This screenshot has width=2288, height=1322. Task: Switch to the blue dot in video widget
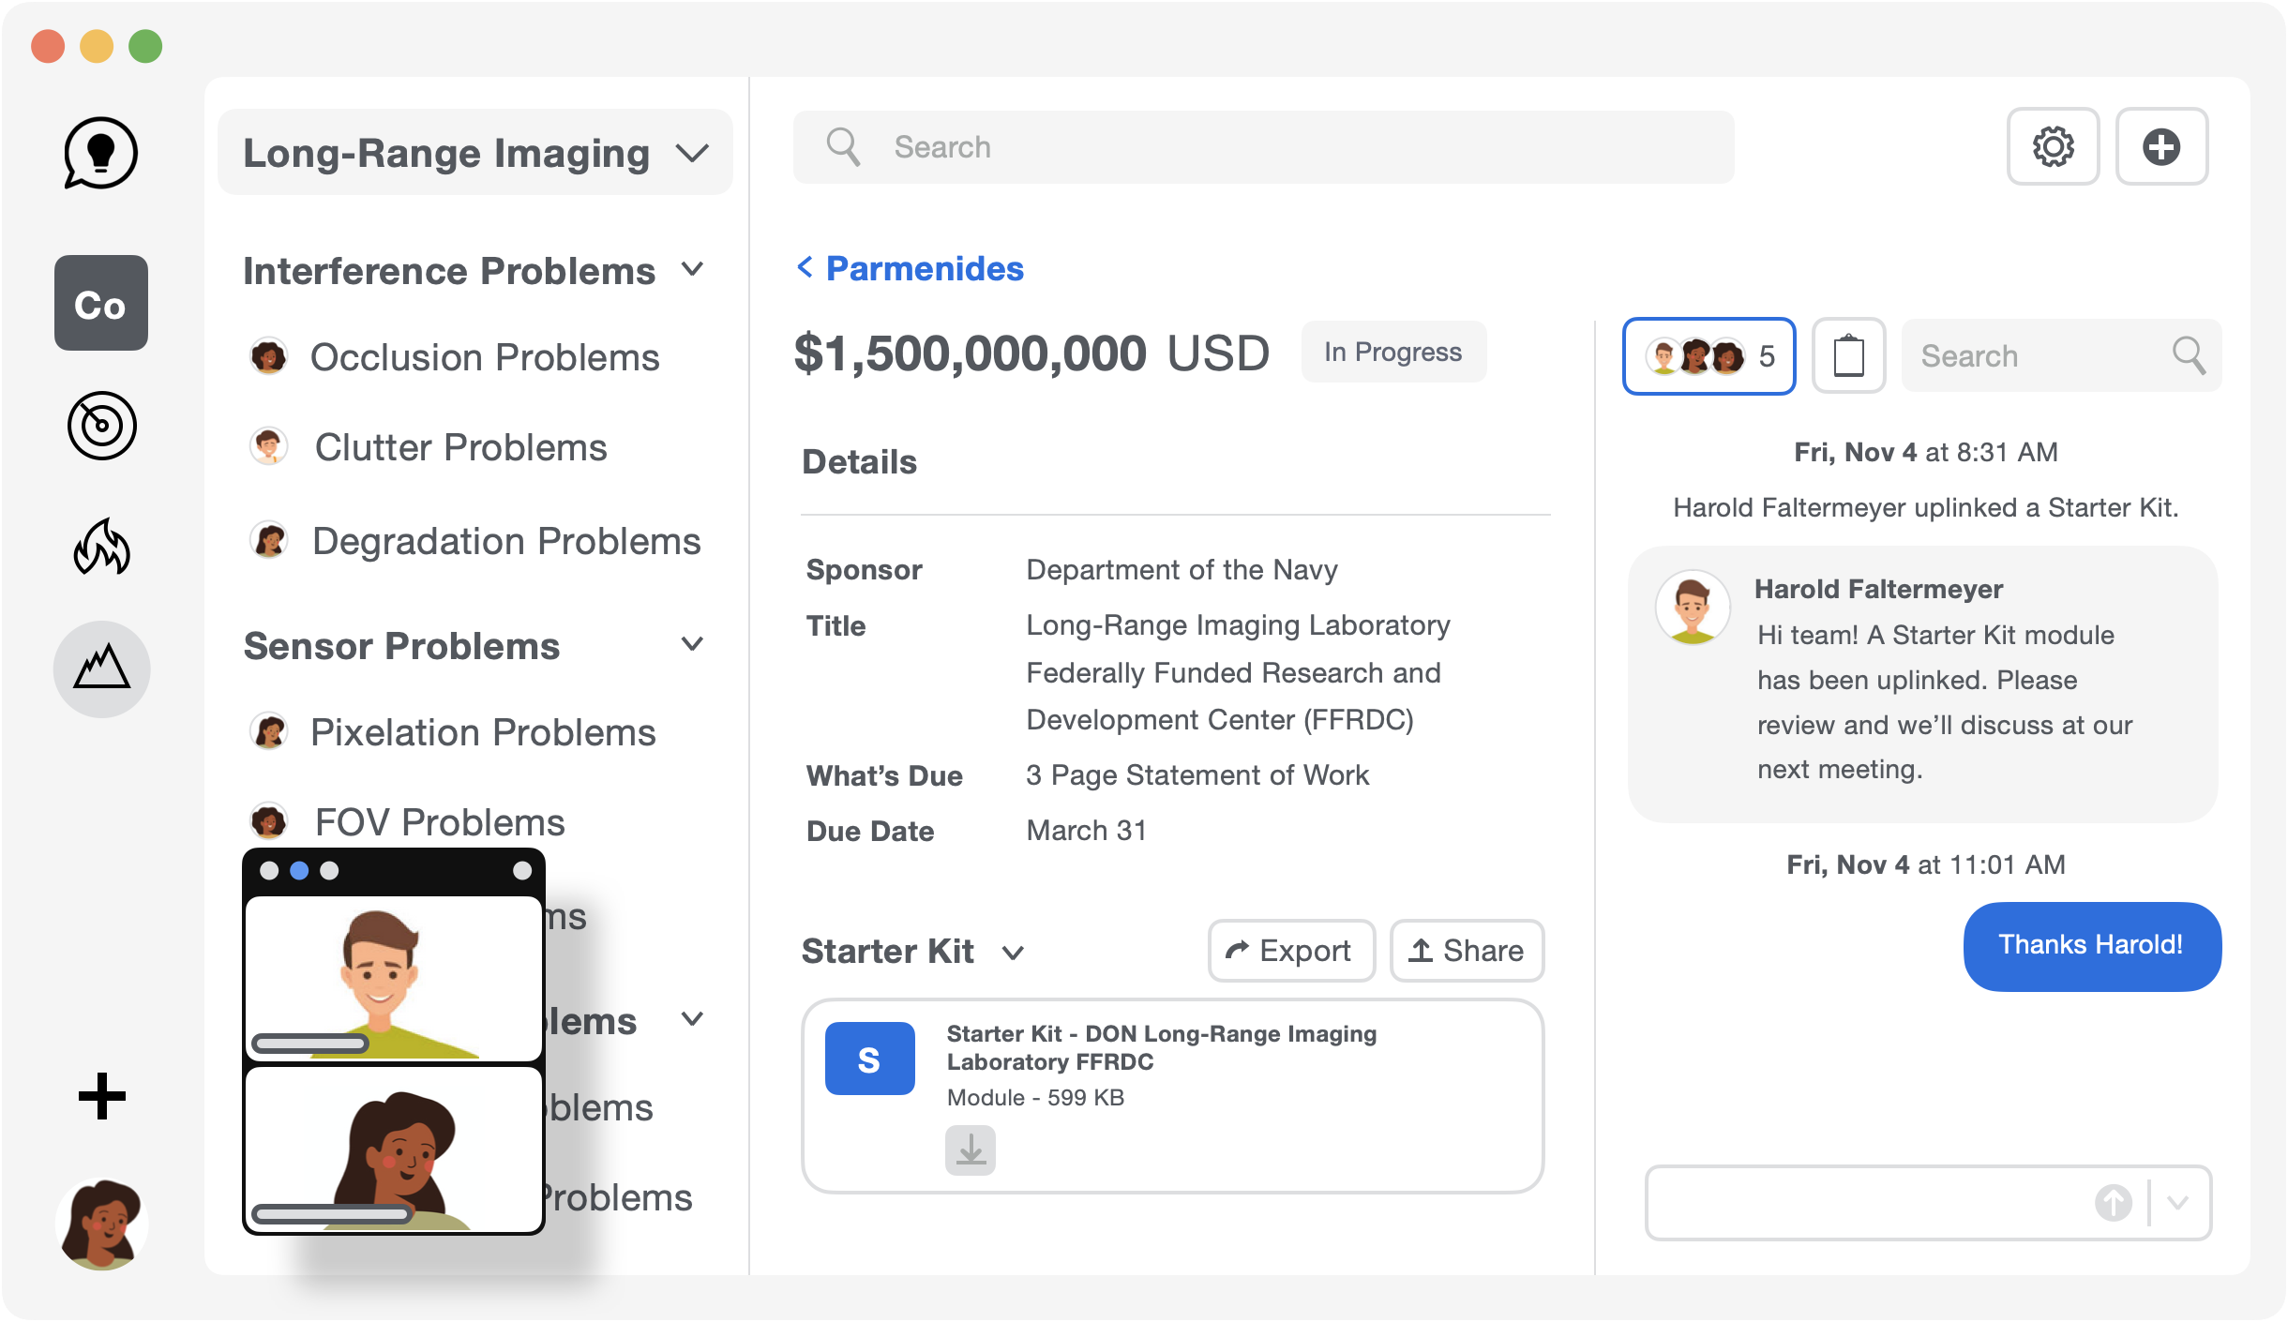pos(299,870)
